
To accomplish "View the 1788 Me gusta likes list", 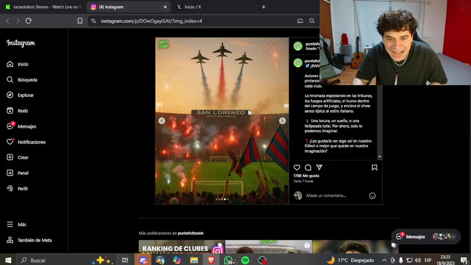I will (x=306, y=176).
